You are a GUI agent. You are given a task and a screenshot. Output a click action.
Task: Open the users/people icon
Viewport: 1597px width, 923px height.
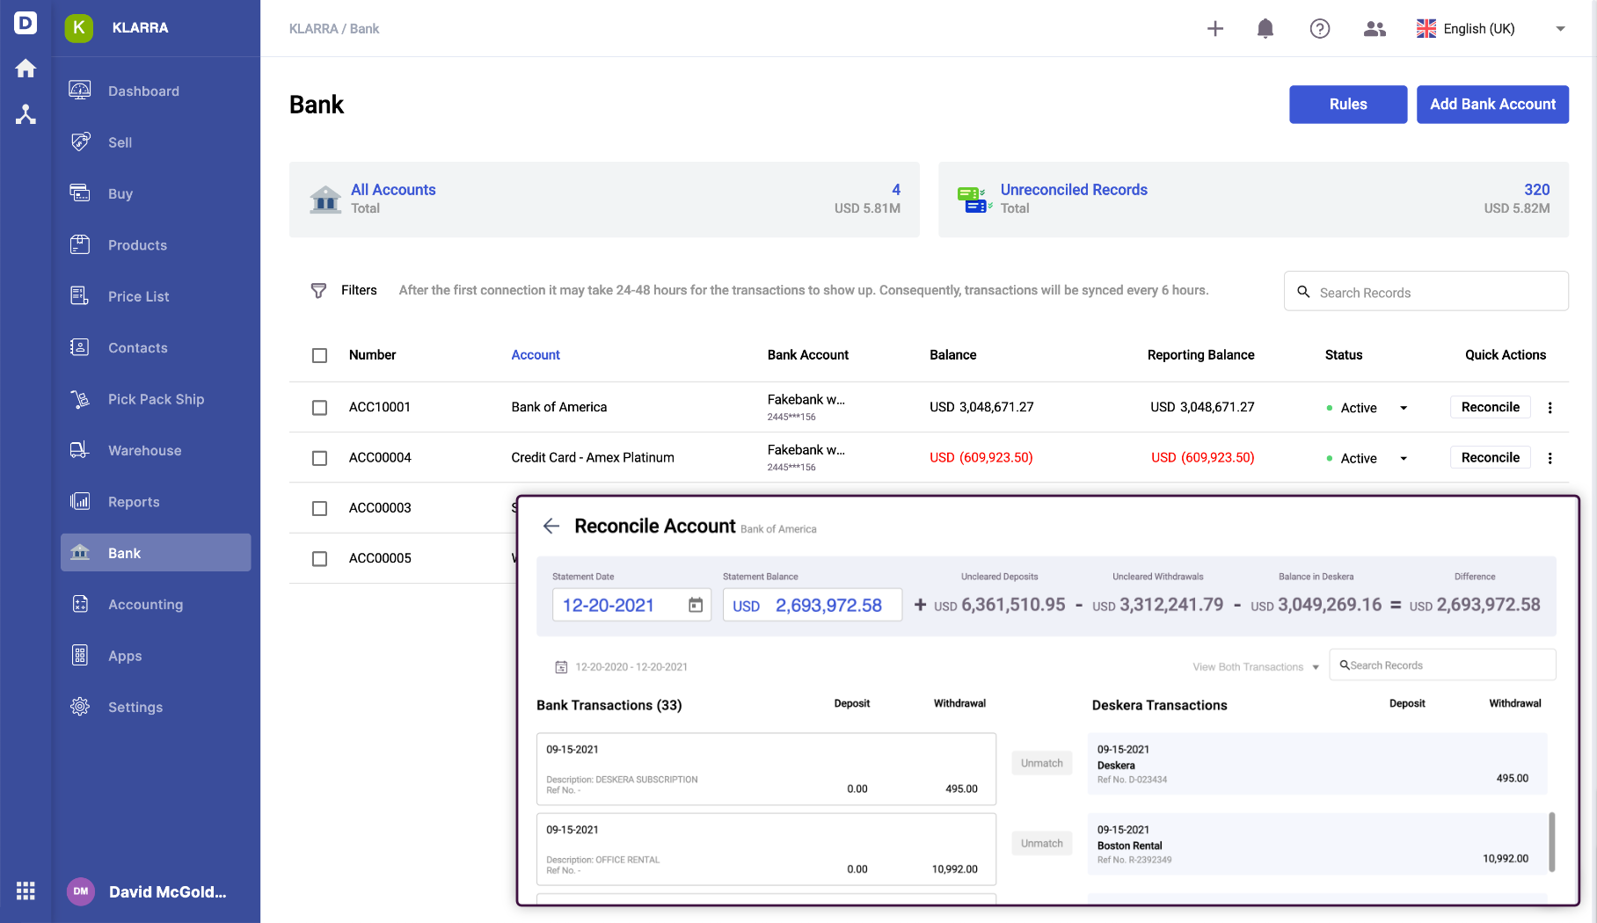click(1375, 29)
